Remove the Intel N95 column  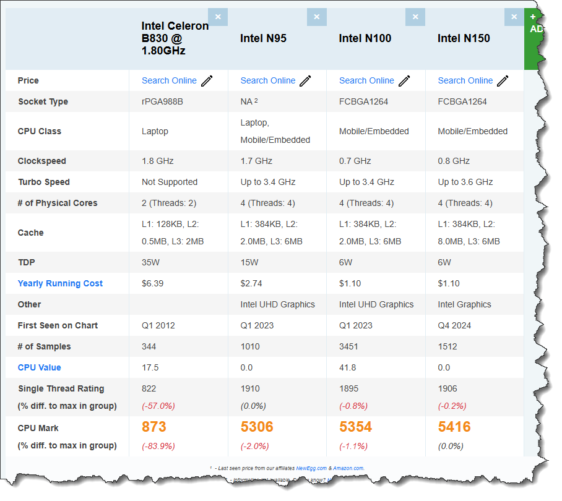(317, 17)
